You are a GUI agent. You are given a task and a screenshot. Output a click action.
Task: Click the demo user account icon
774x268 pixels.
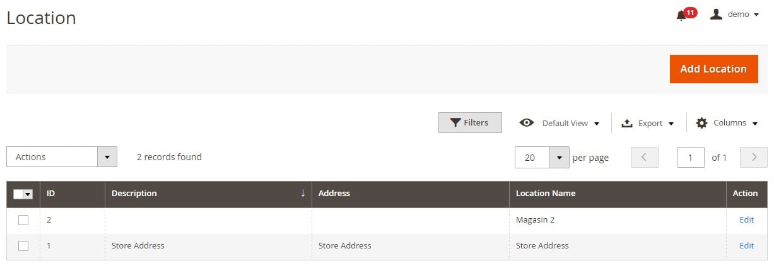[716, 14]
